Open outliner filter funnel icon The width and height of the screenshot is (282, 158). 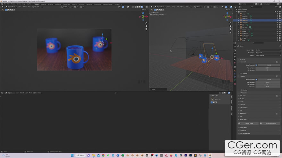[276, 7]
